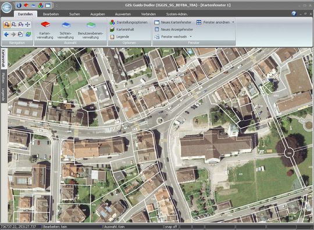Select the zoom out magnifier tool
314x230 pixels.
coord(14,24)
